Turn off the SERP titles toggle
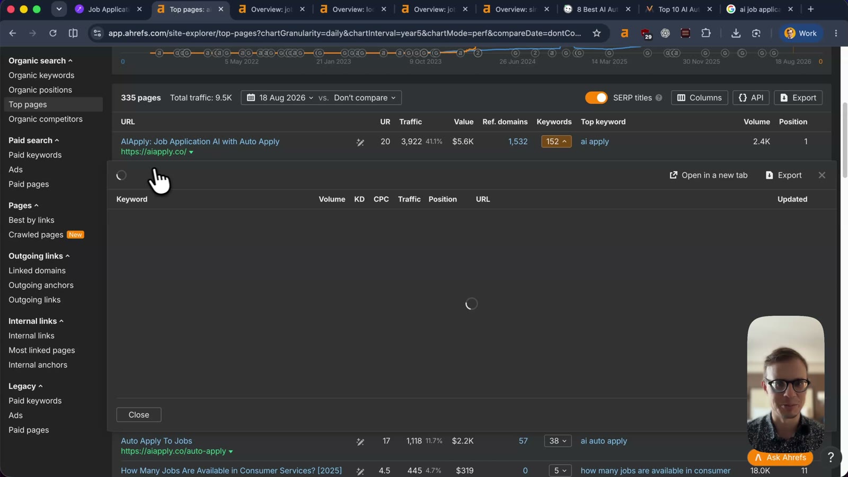848x477 pixels. pos(596,98)
